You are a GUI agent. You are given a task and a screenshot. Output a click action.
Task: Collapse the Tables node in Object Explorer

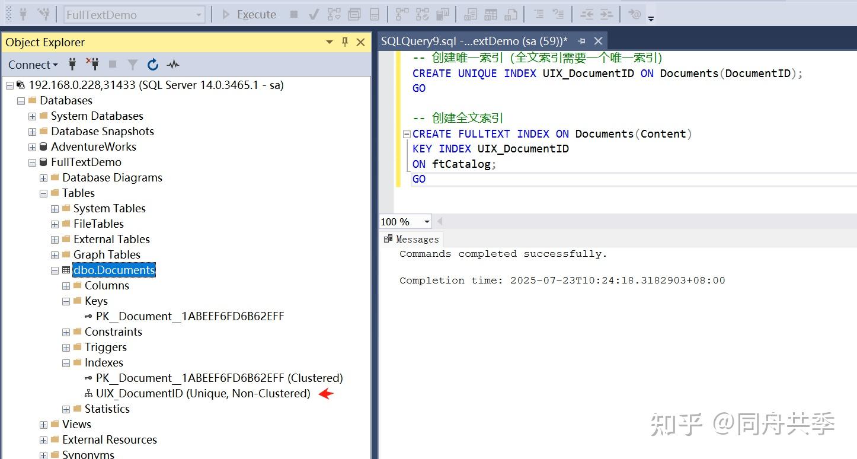43,193
